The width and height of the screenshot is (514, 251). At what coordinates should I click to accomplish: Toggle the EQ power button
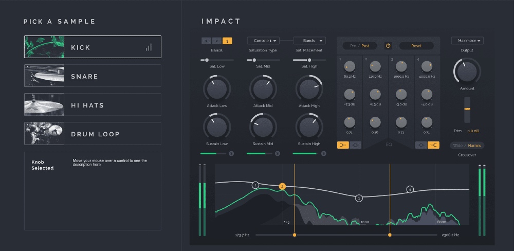(388, 46)
